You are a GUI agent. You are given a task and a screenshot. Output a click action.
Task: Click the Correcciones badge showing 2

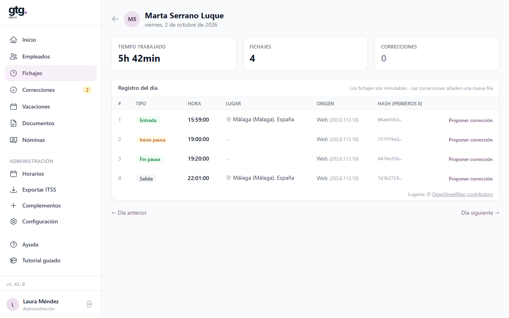pyautogui.click(x=87, y=90)
